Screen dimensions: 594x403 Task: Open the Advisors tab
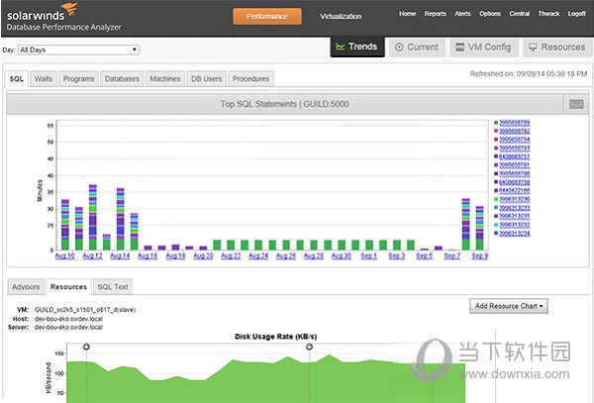click(x=26, y=287)
